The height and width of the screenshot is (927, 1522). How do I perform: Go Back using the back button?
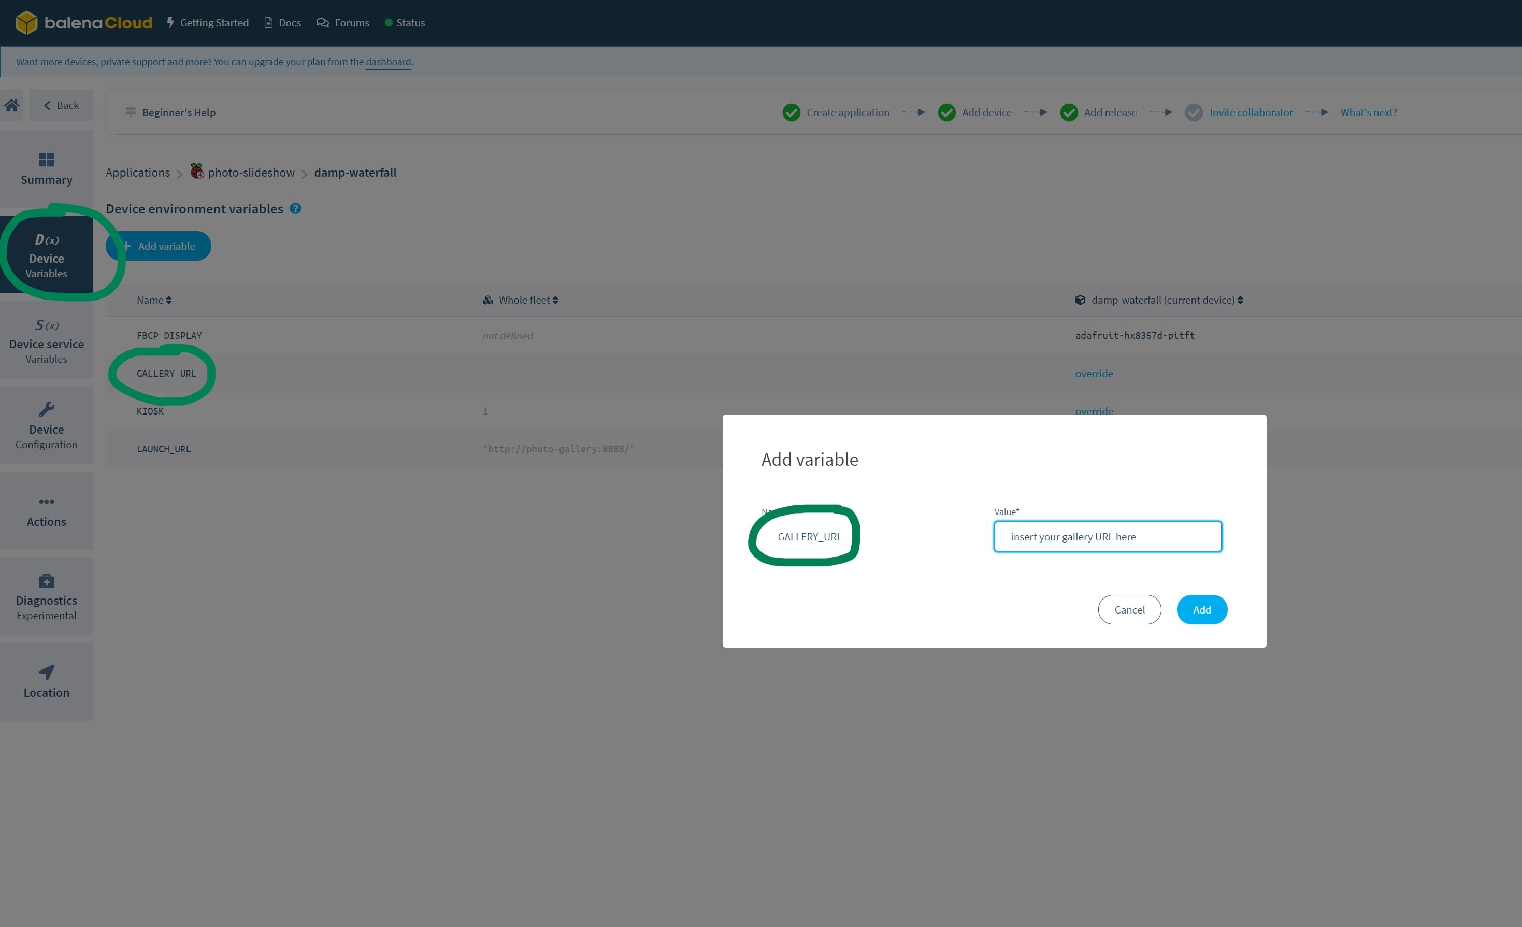click(x=61, y=106)
